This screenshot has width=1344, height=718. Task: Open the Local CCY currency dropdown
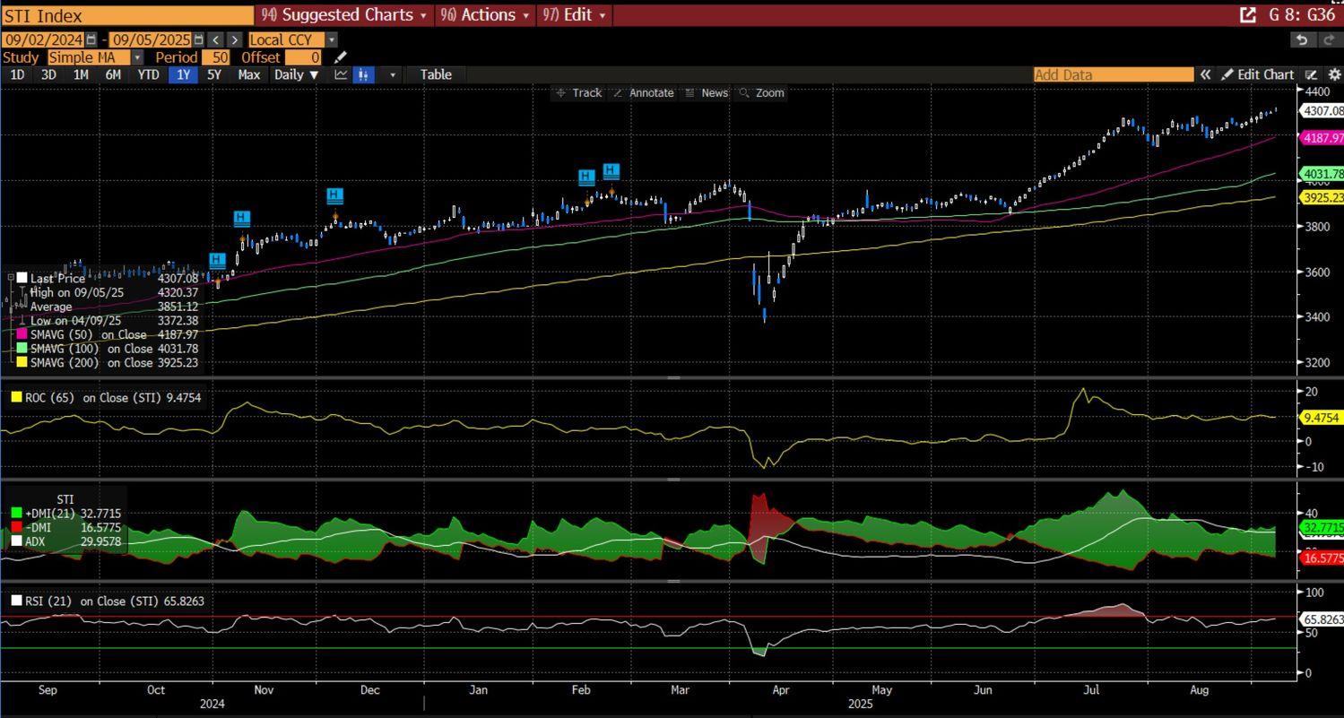[332, 39]
